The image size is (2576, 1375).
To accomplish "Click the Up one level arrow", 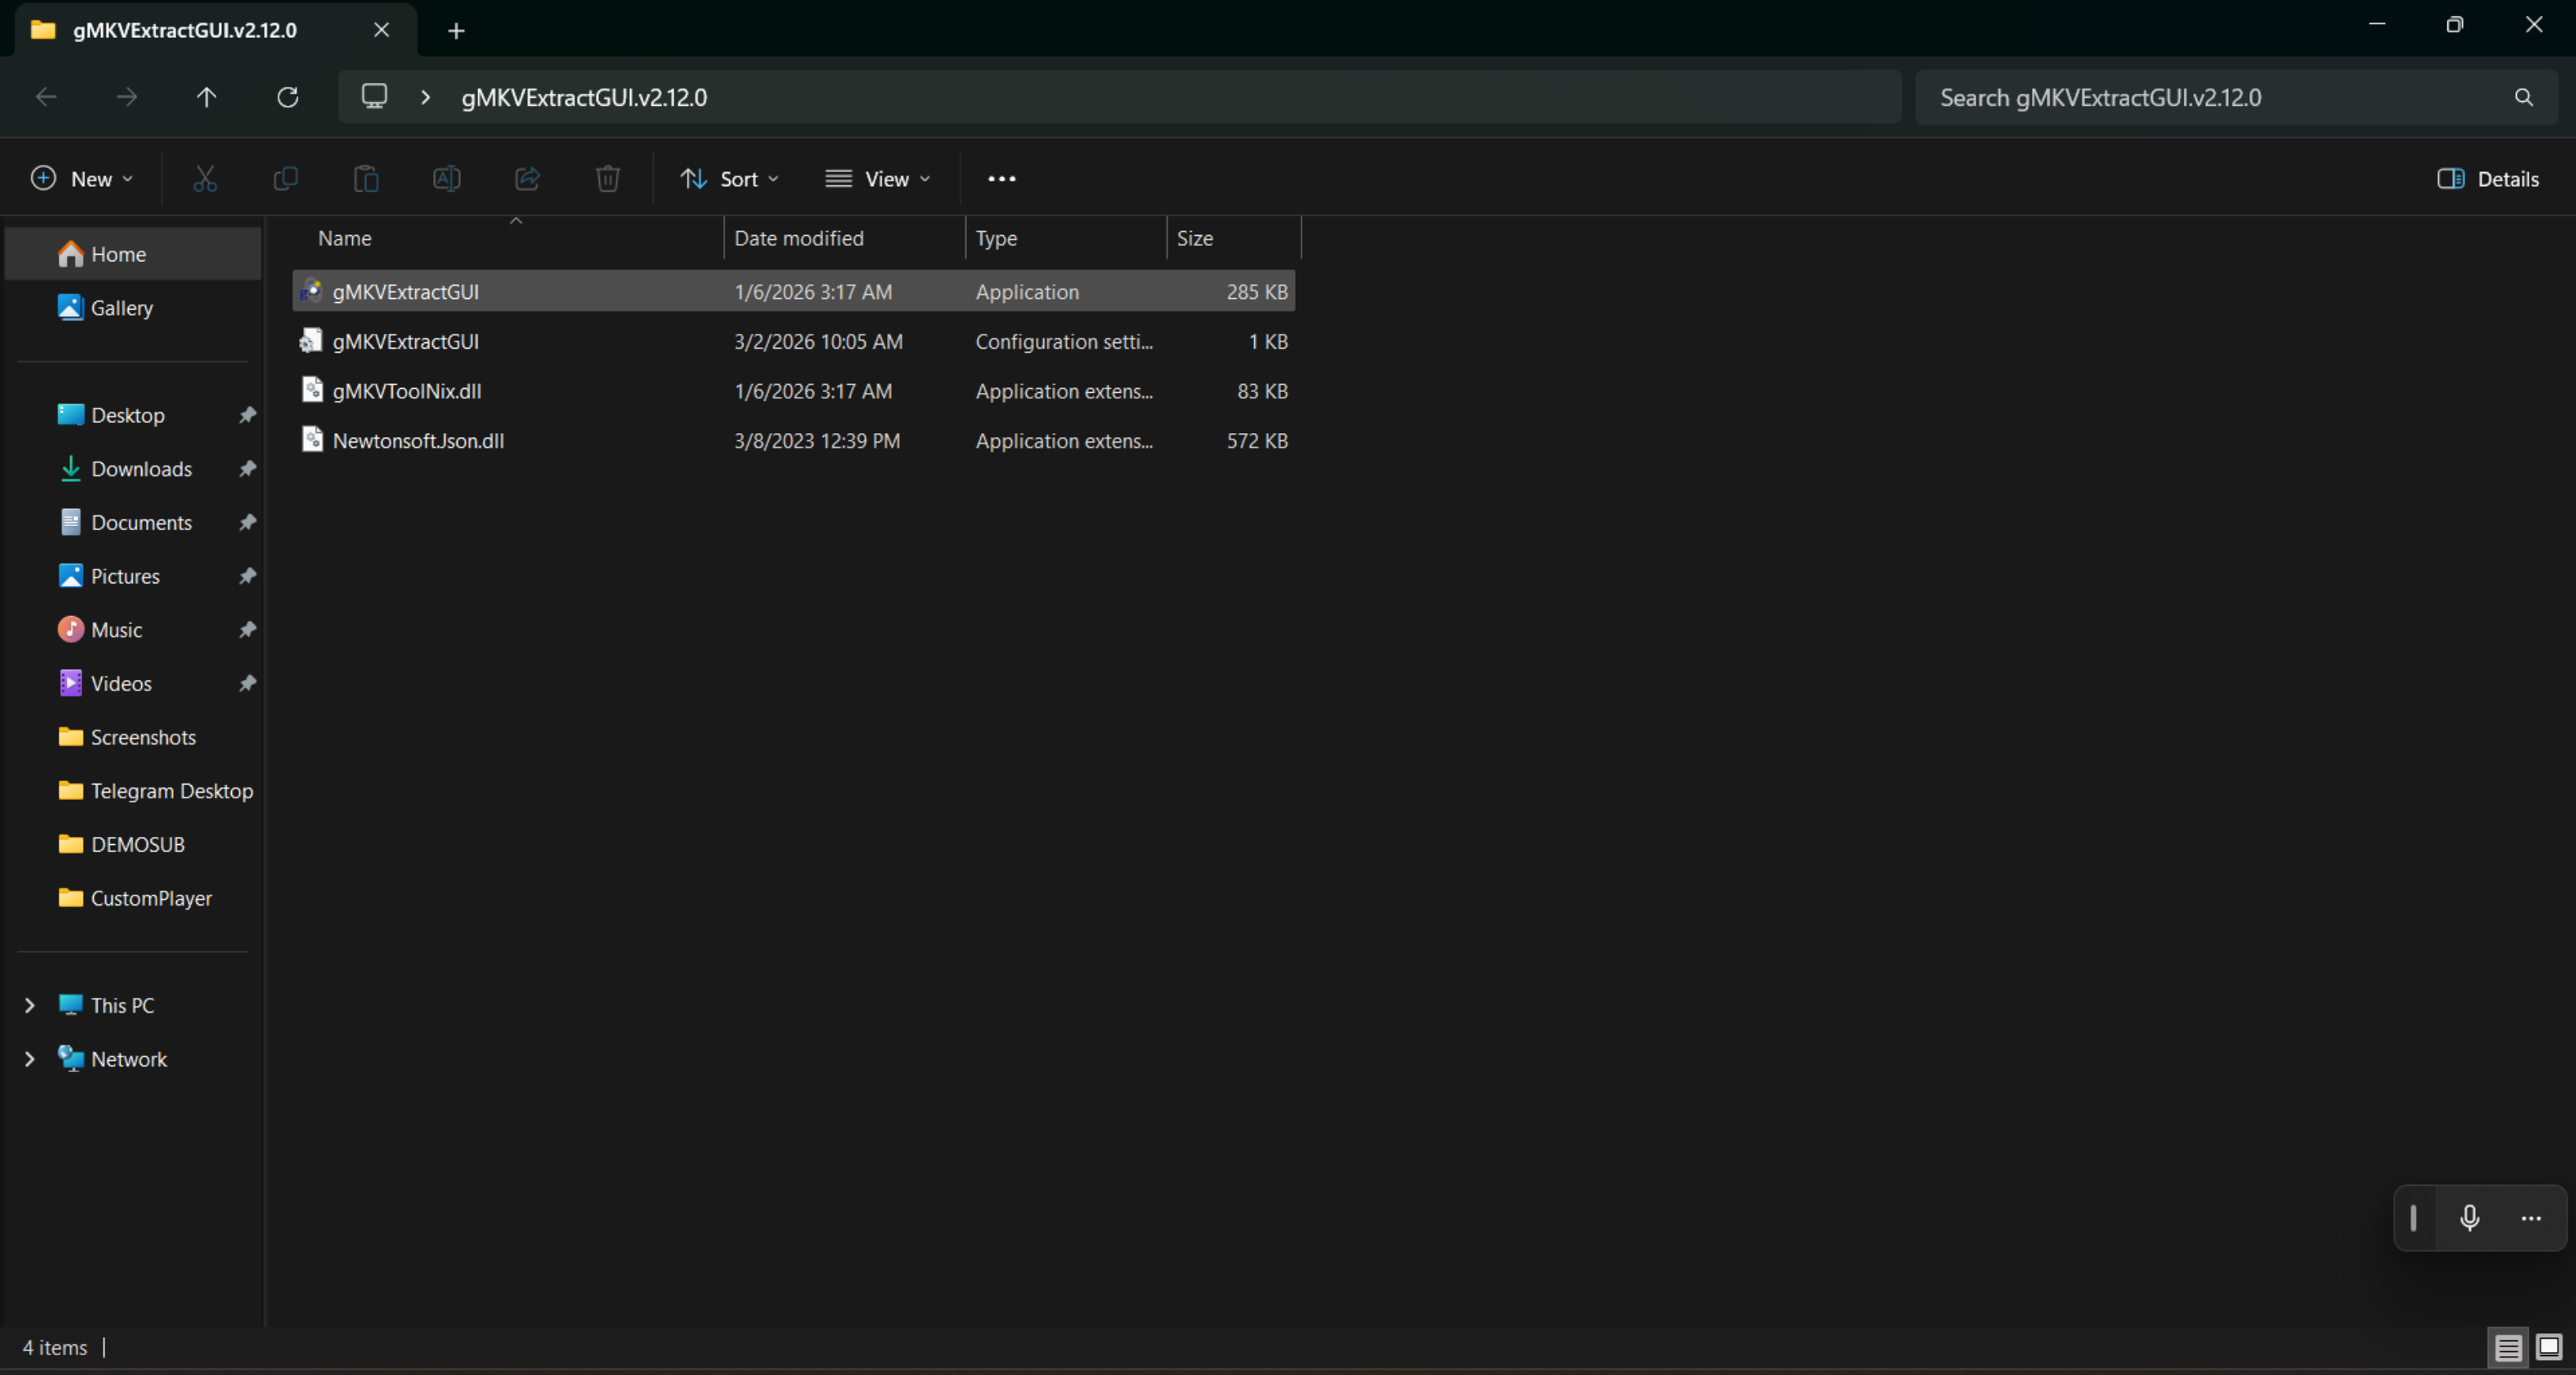I will pos(206,97).
